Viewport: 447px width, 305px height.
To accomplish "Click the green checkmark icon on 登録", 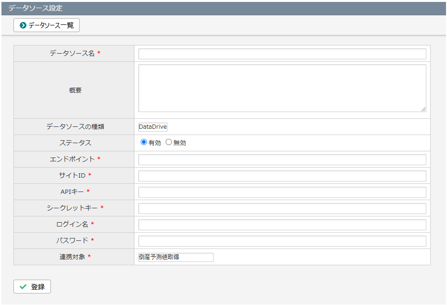I will [23, 287].
